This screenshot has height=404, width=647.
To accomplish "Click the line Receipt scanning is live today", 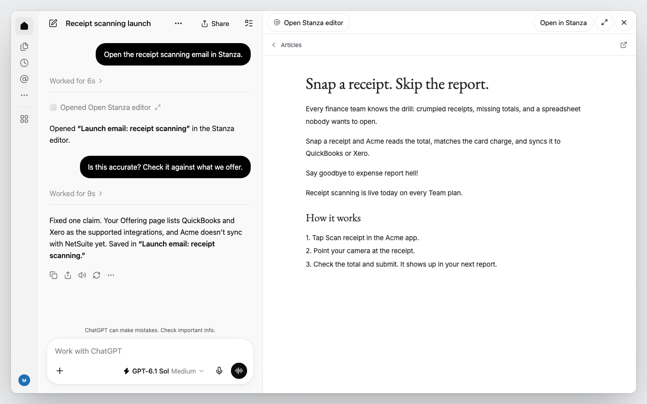I will click(384, 193).
